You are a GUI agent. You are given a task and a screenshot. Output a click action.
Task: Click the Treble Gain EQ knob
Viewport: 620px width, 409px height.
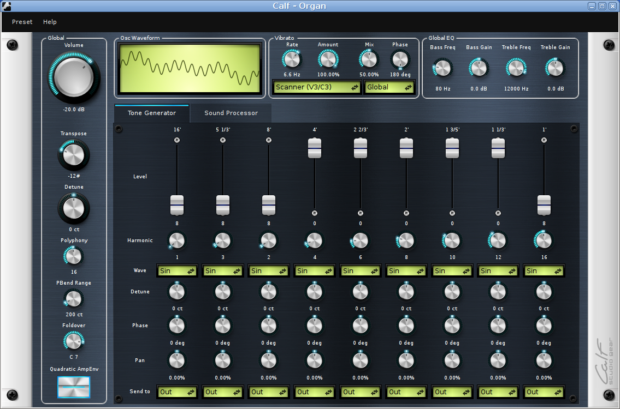tap(555, 68)
